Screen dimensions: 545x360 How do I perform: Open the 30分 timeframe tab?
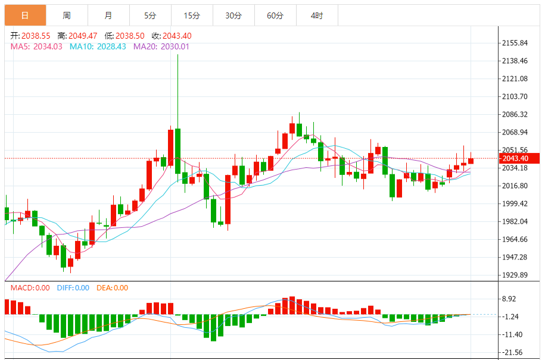point(233,15)
